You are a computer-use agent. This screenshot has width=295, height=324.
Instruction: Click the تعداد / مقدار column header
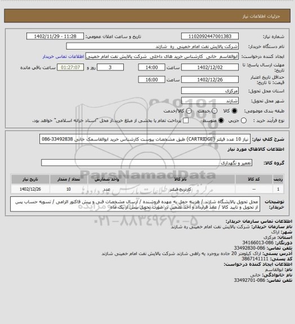(x=69, y=179)
